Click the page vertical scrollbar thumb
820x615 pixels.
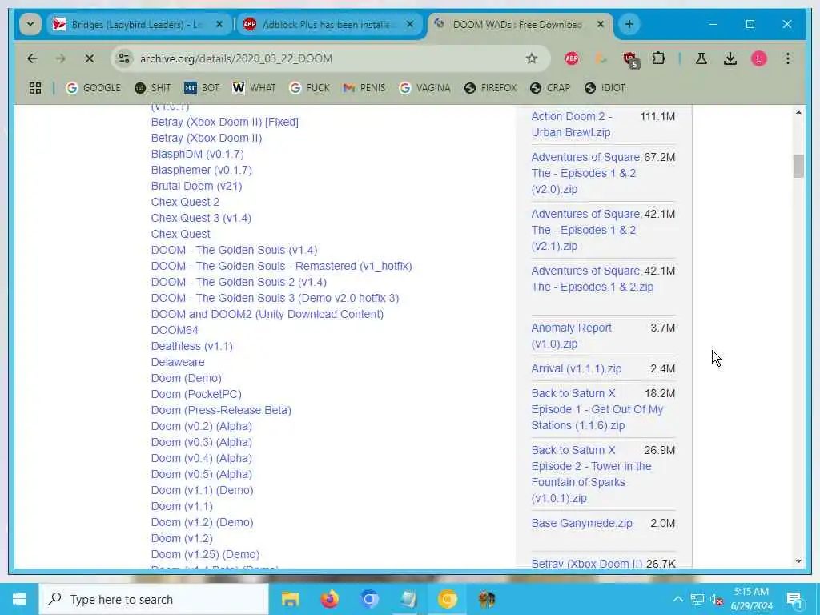(798, 167)
